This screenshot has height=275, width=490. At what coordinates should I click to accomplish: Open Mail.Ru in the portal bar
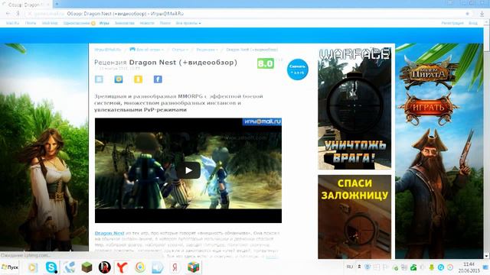coord(12,23)
